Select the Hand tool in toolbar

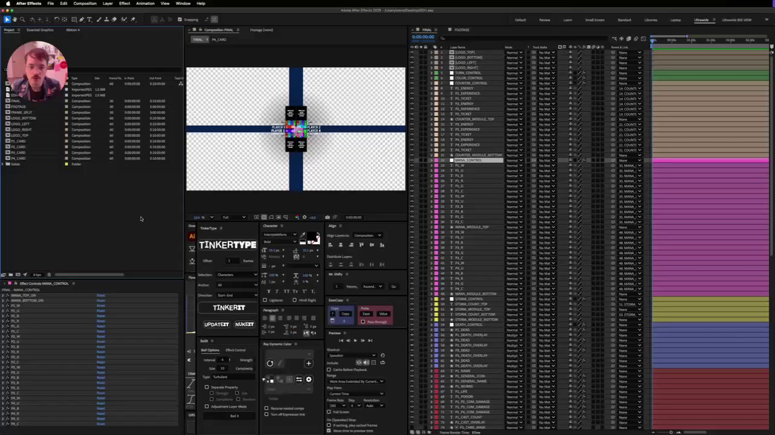tap(15, 19)
